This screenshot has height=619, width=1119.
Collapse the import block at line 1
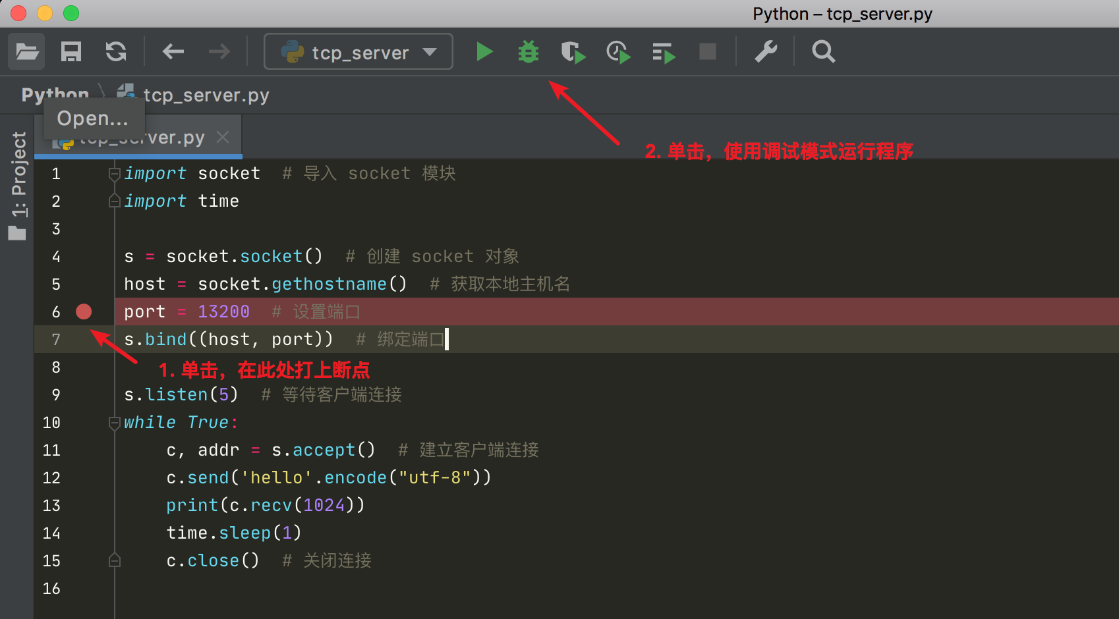coord(115,174)
